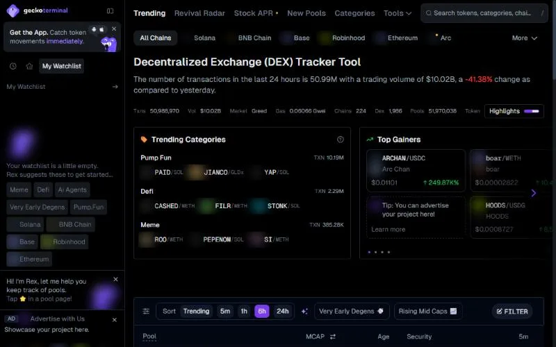Filter by Solana chain in top bar
The height and width of the screenshot is (347, 556).
pyautogui.click(x=200, y=38)
